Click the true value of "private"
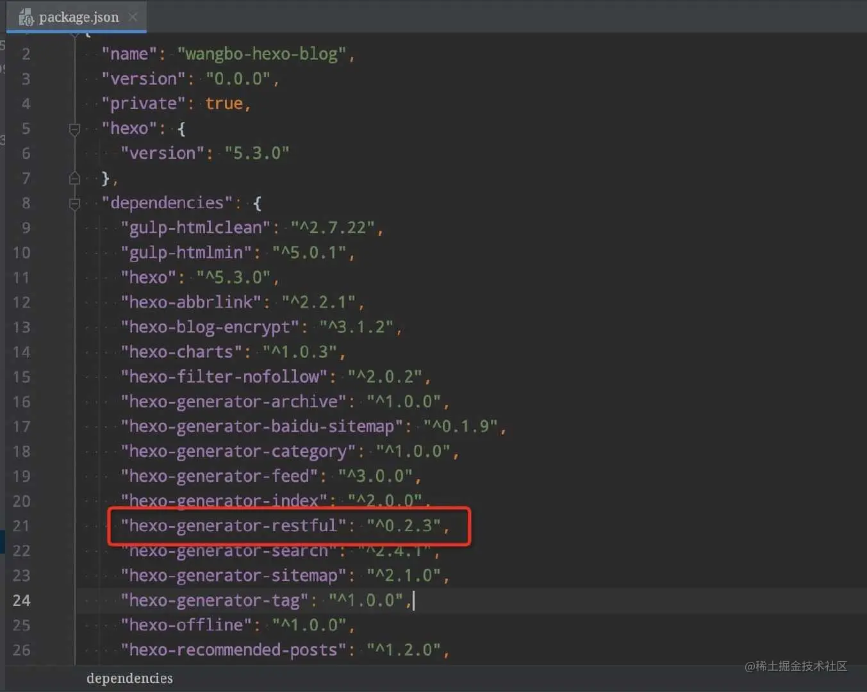 [x=224, y=103]
